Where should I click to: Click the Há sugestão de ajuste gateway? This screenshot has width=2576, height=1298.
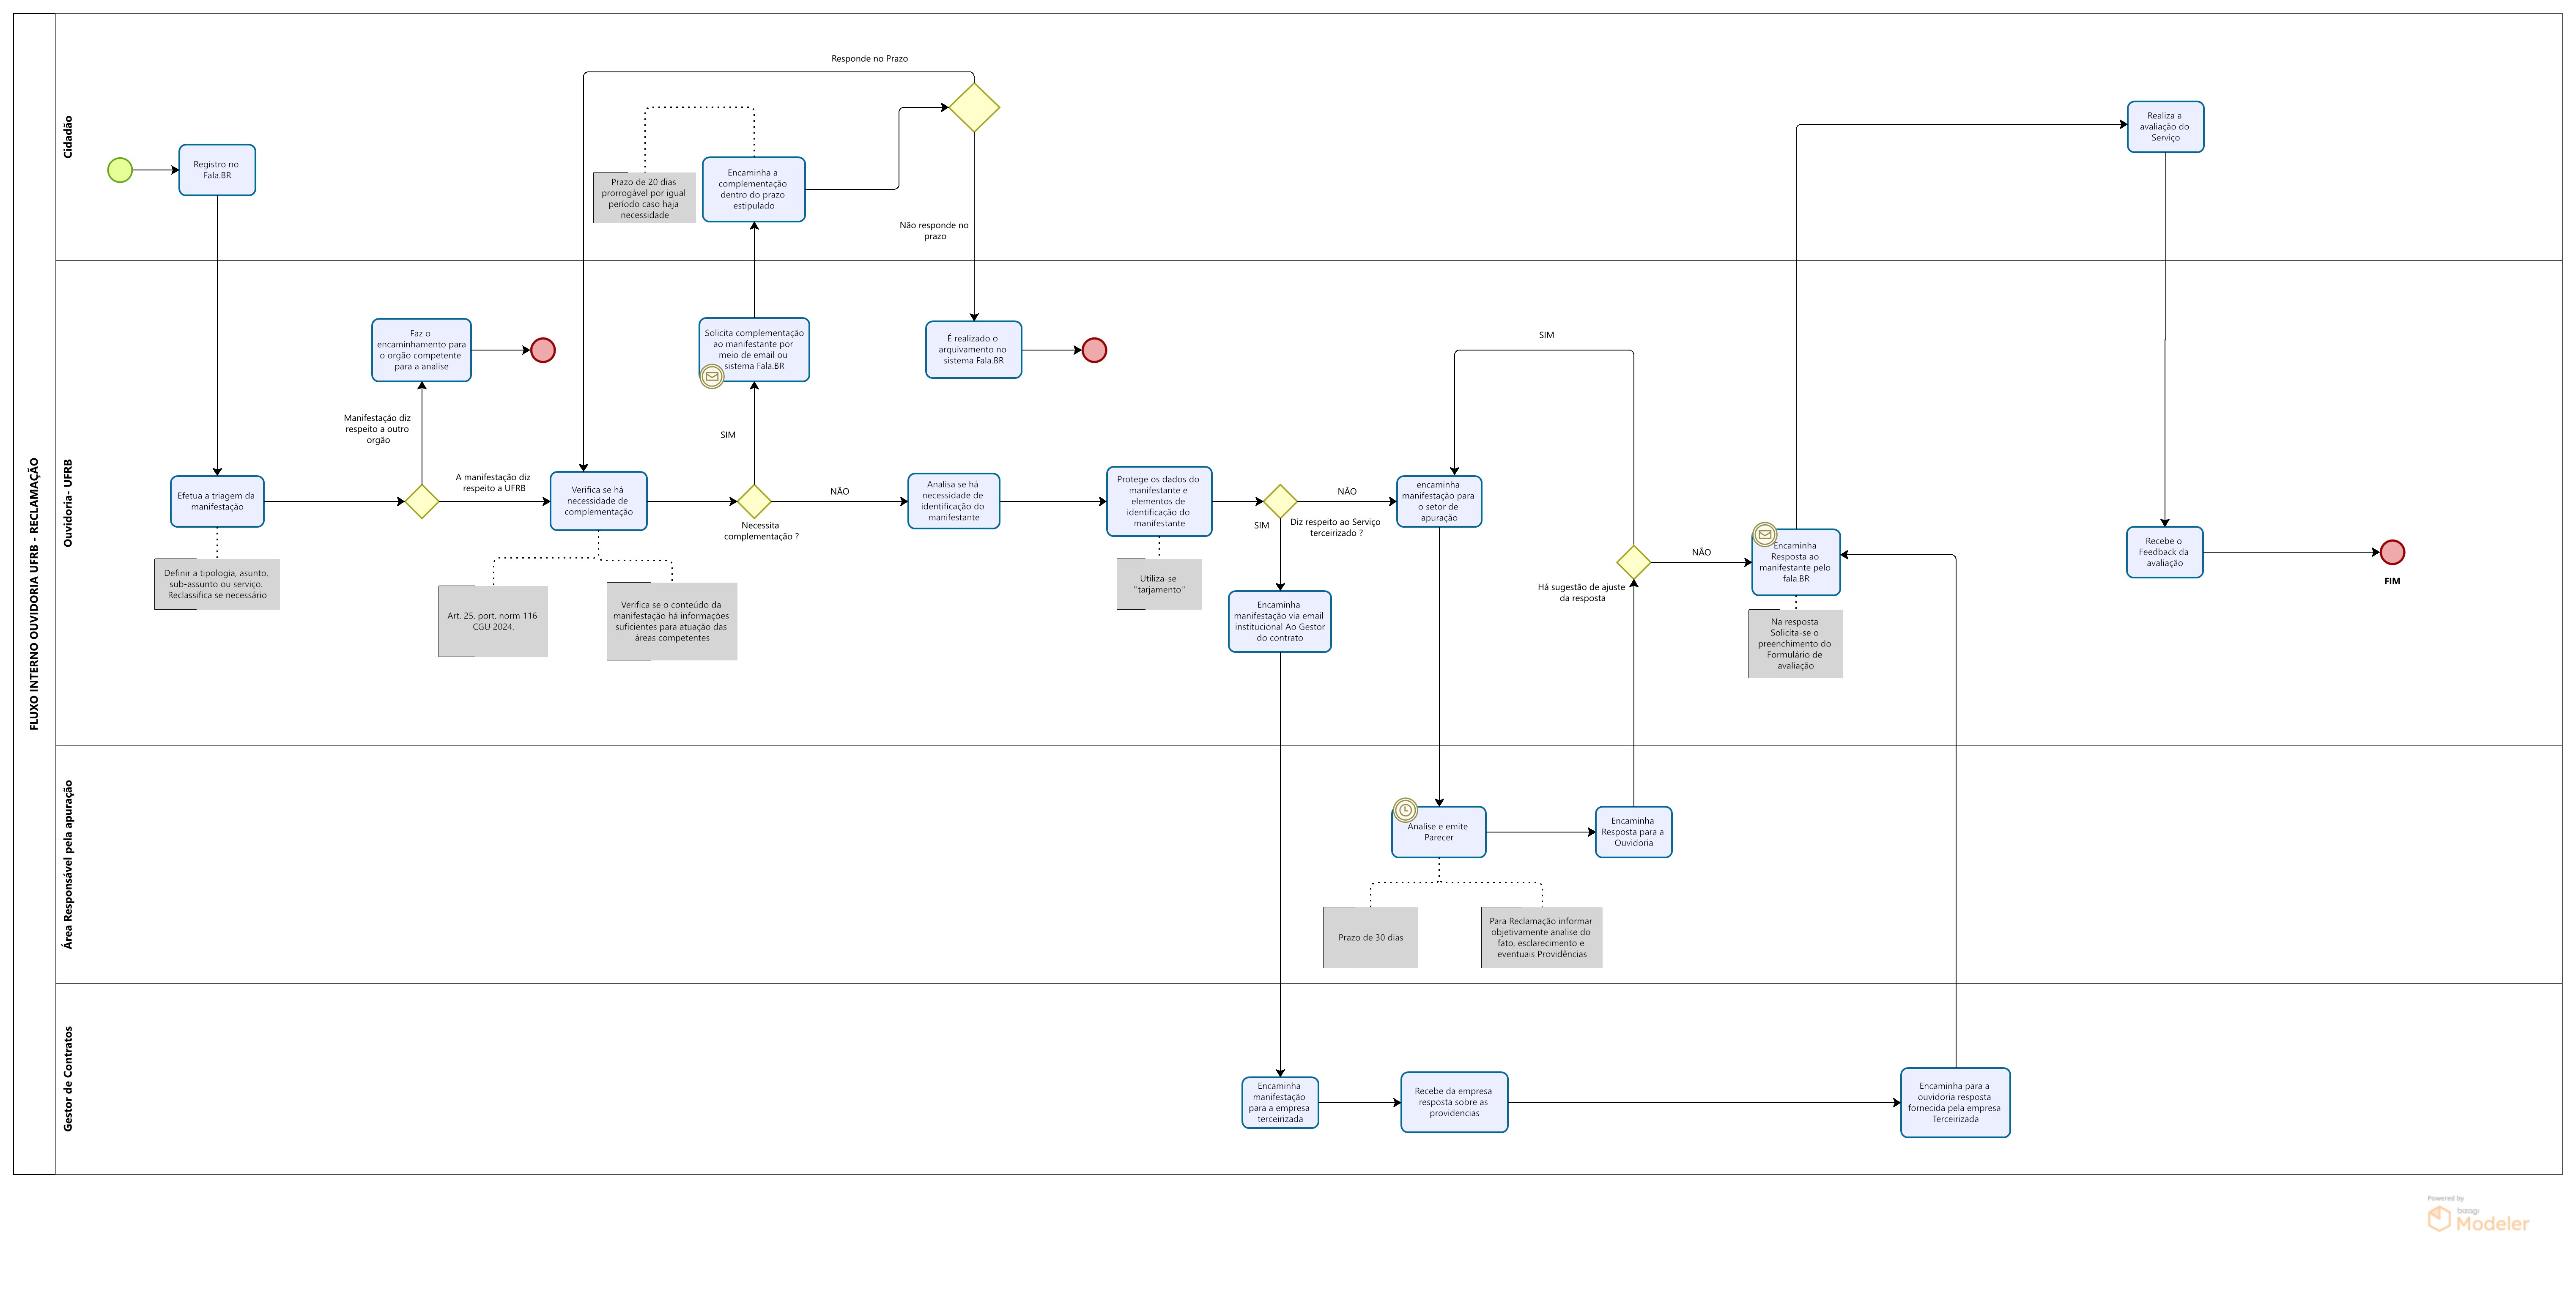[x=1633, y=562]
